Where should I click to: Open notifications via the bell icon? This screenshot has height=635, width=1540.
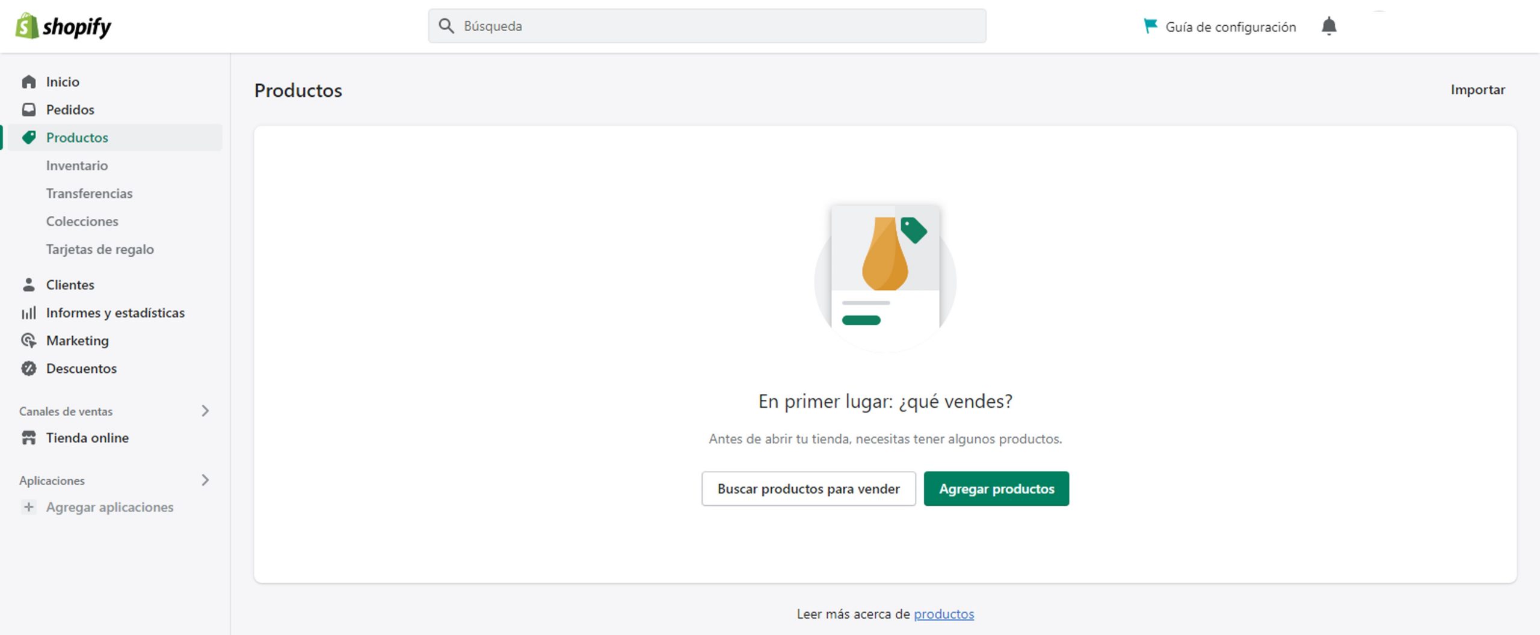click(1329, 26)
